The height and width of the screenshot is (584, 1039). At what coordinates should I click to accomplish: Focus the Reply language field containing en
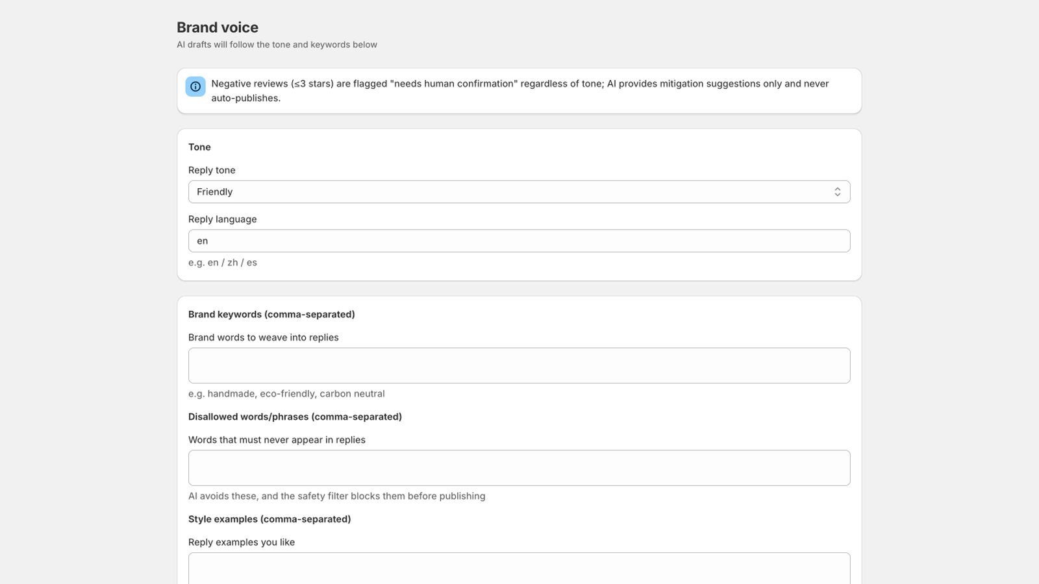519,241
